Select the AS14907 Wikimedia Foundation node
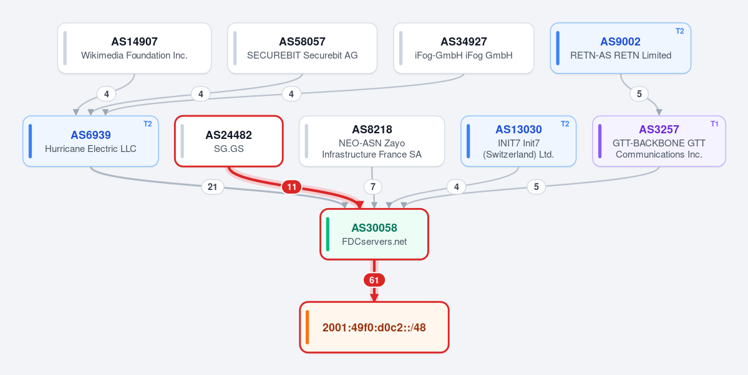Viewport: 748px width, 375px height. (135, 48)
